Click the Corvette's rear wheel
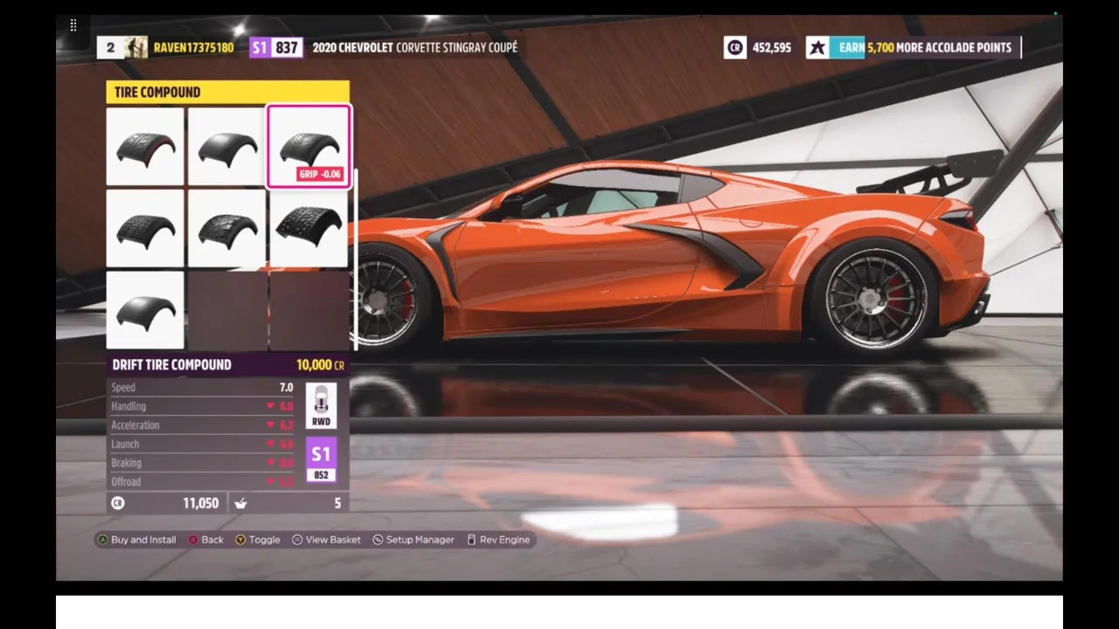The width and height of the screenshot is (1119, 629). pos(875,300)
